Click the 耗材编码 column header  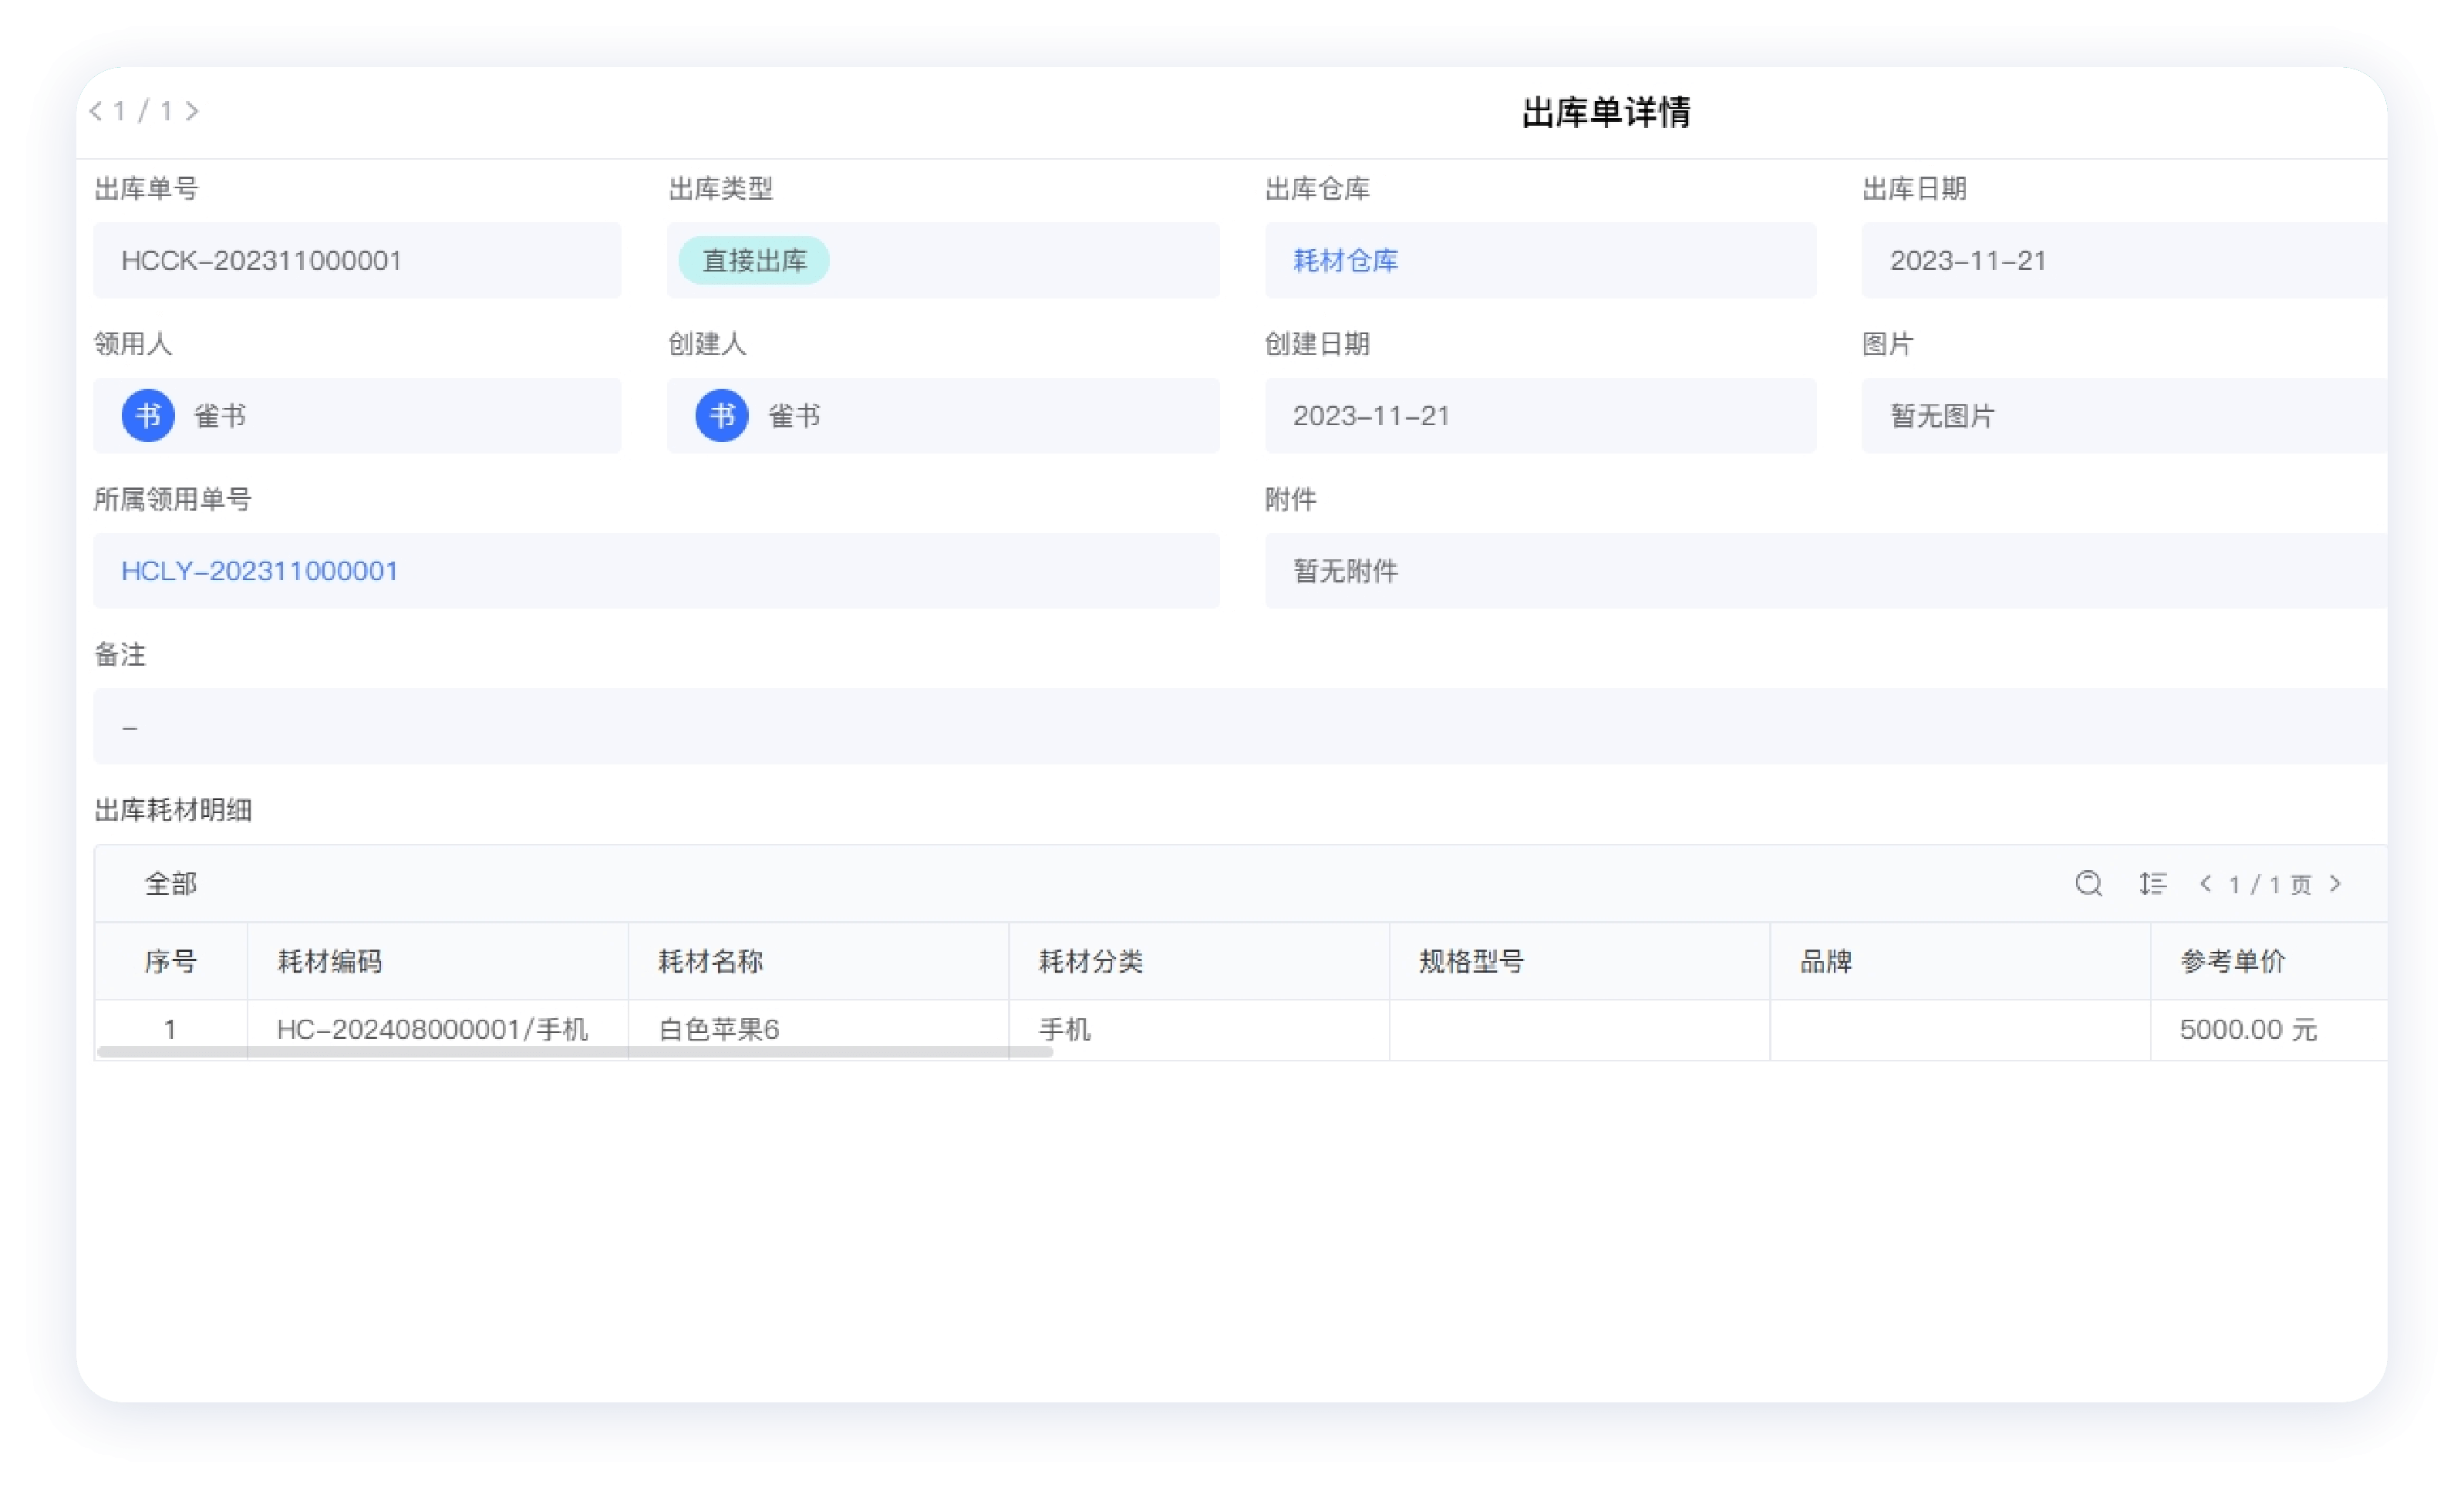click(x=438, y=961)
